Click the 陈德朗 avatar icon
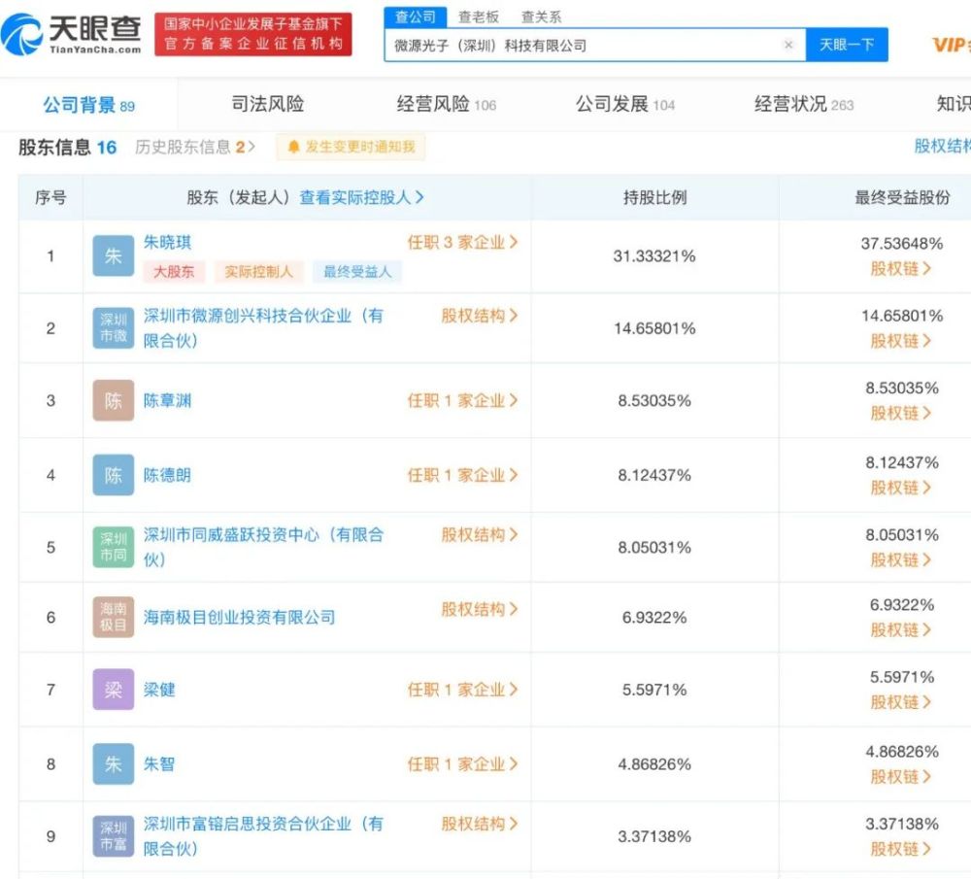Viewport: 971px width, 879px height. pos(114,475)
